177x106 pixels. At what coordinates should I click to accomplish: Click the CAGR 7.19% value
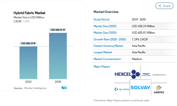(x=26, y=21)
